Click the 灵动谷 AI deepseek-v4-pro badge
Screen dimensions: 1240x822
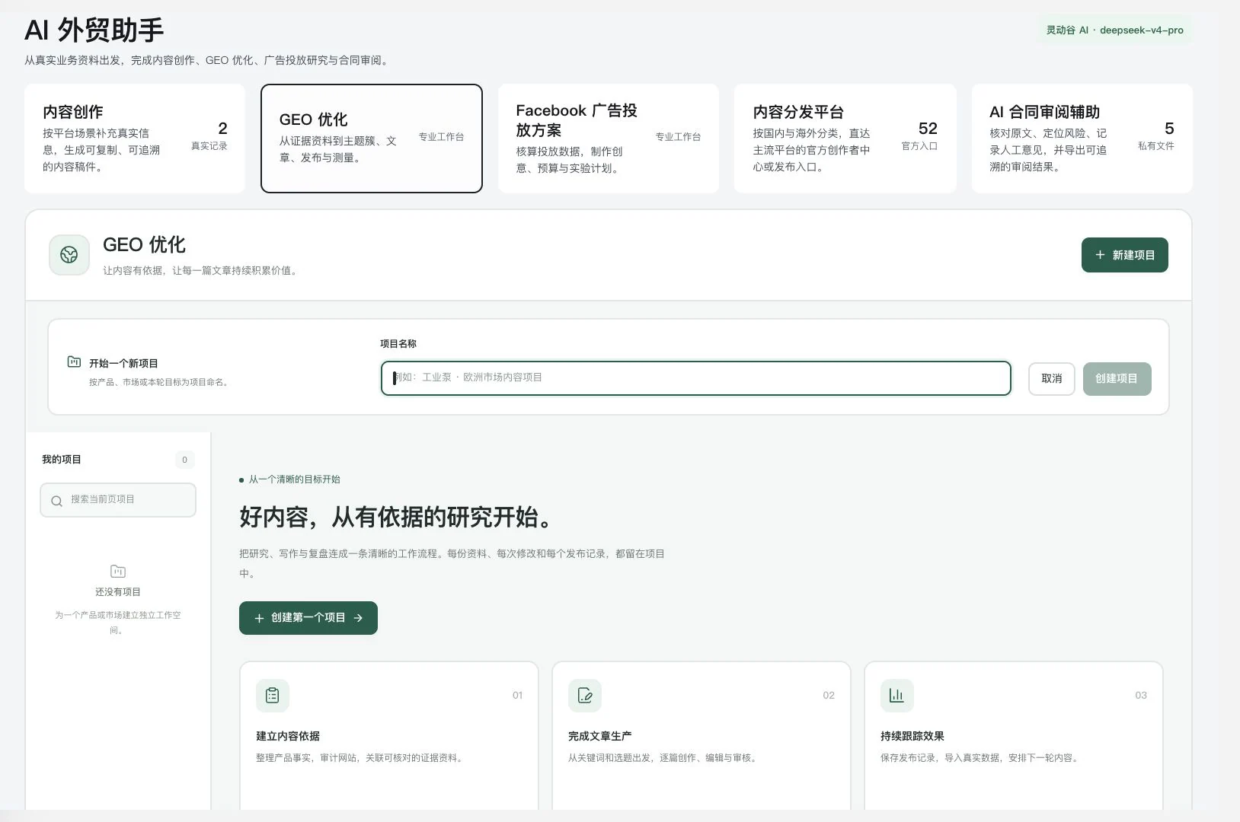point(1115,30)
